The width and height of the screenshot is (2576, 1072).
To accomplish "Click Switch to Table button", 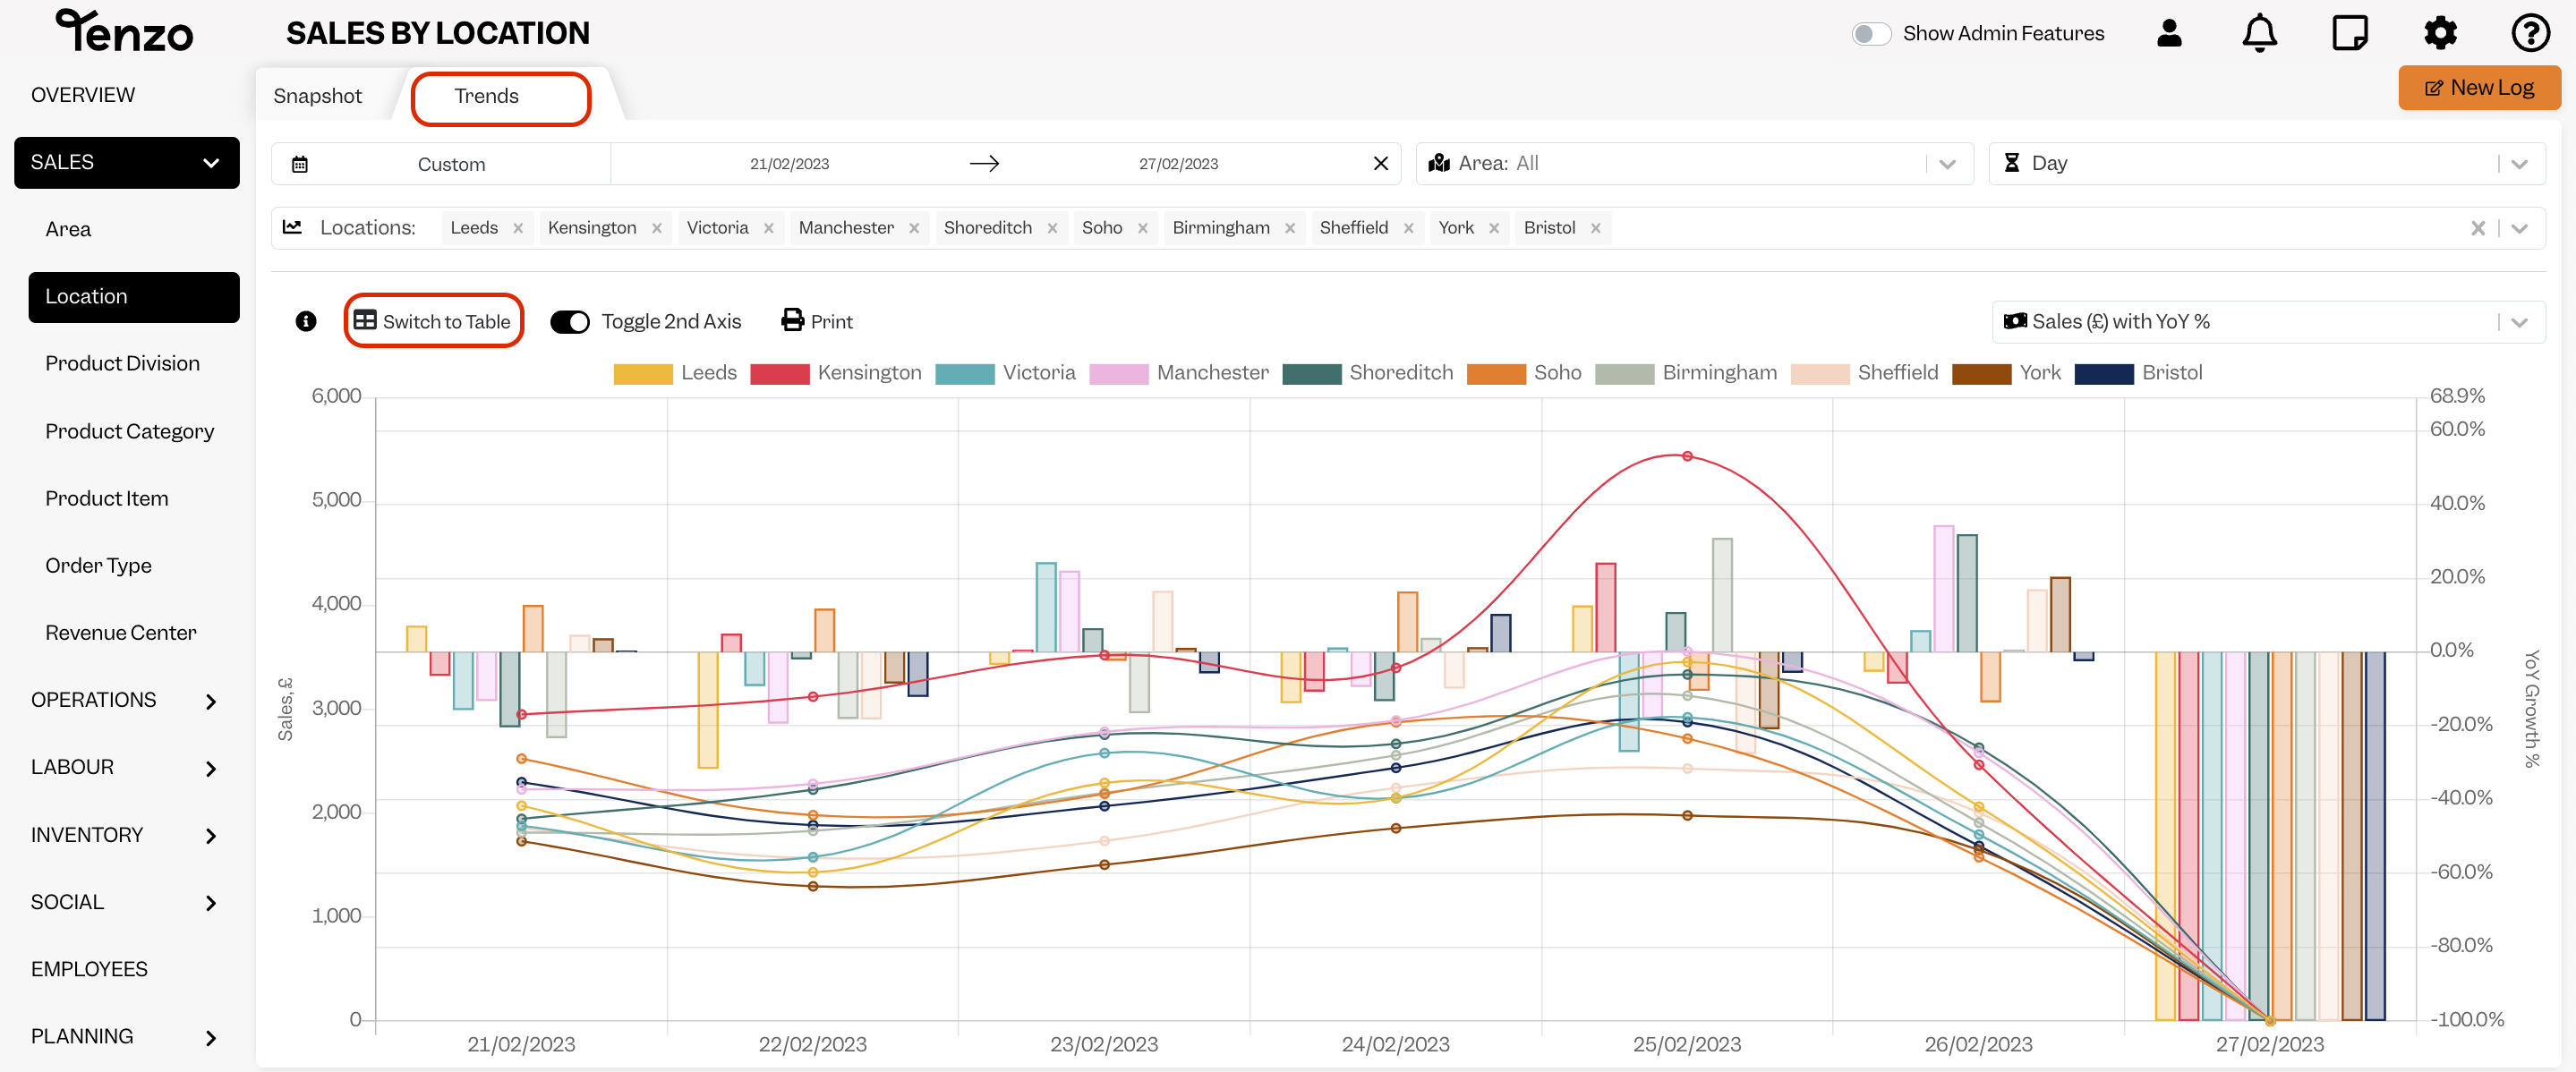I will tap(433, 321).
